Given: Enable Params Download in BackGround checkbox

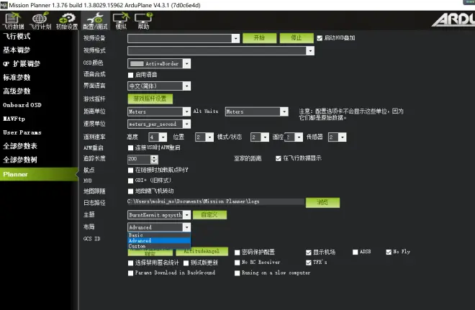Looking at the screenshot, I should [x=130, y=273].
